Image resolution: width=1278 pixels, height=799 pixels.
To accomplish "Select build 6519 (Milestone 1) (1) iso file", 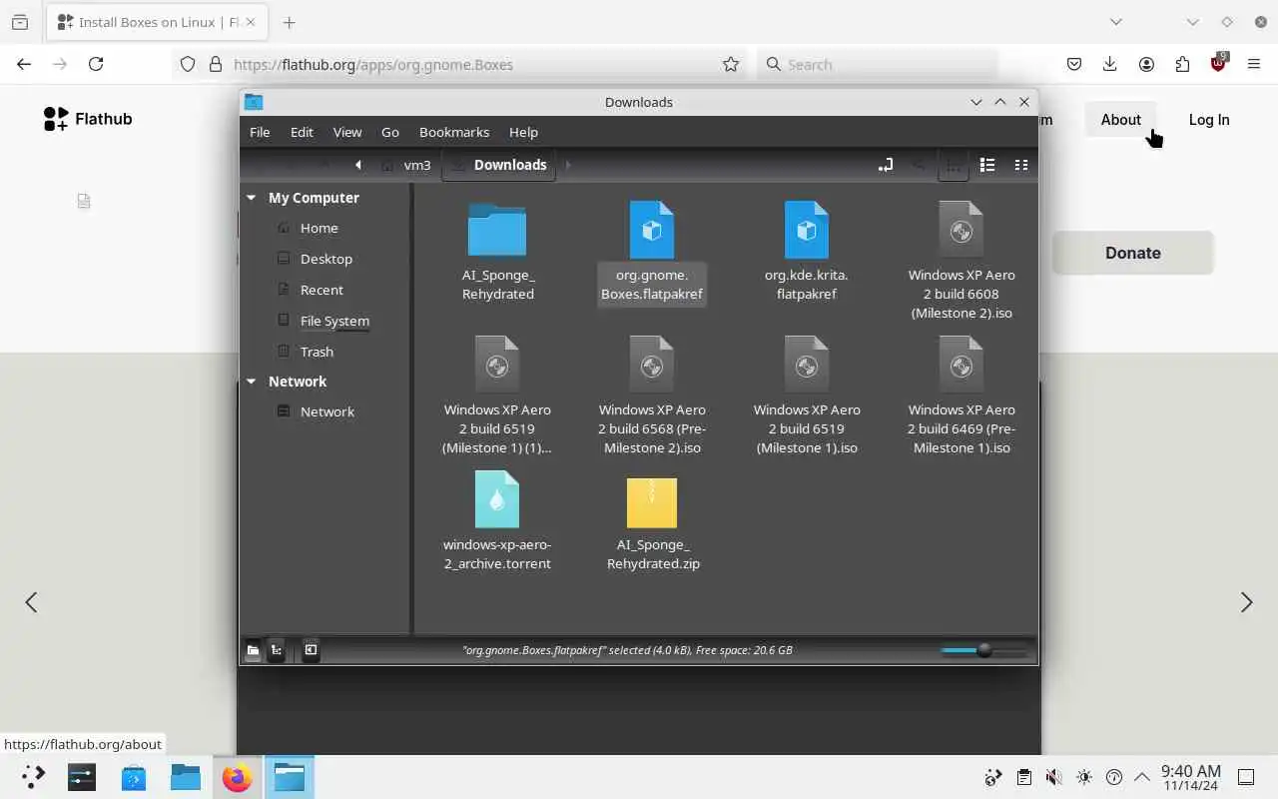I will point(497,365).
